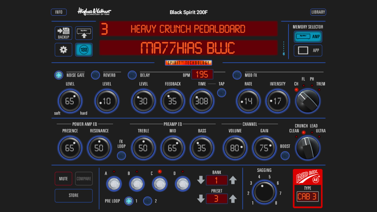Click the INFO button
377x212 pixels.
pos(59,12)
